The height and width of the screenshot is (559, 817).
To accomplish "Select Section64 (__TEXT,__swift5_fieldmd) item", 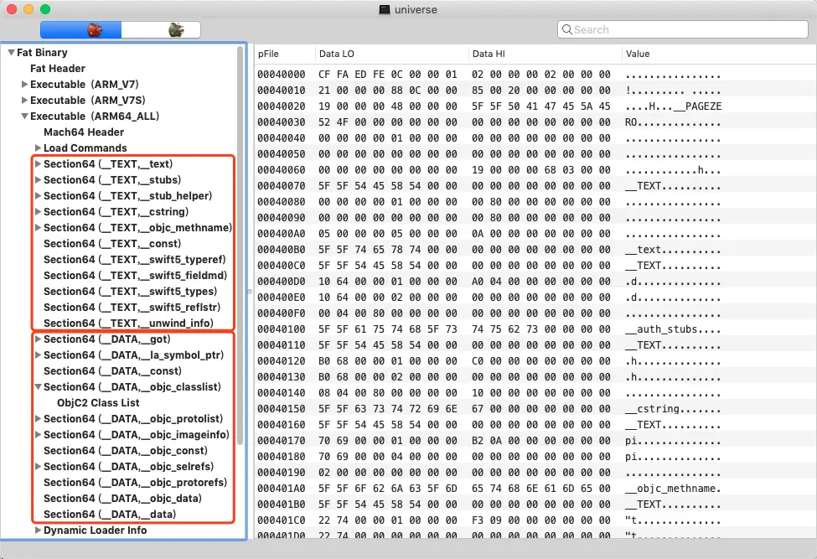I will [x=135, y=276].
